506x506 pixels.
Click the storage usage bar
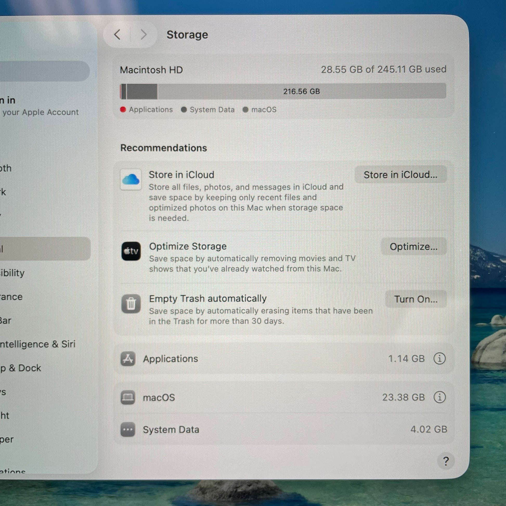point(283,92)
